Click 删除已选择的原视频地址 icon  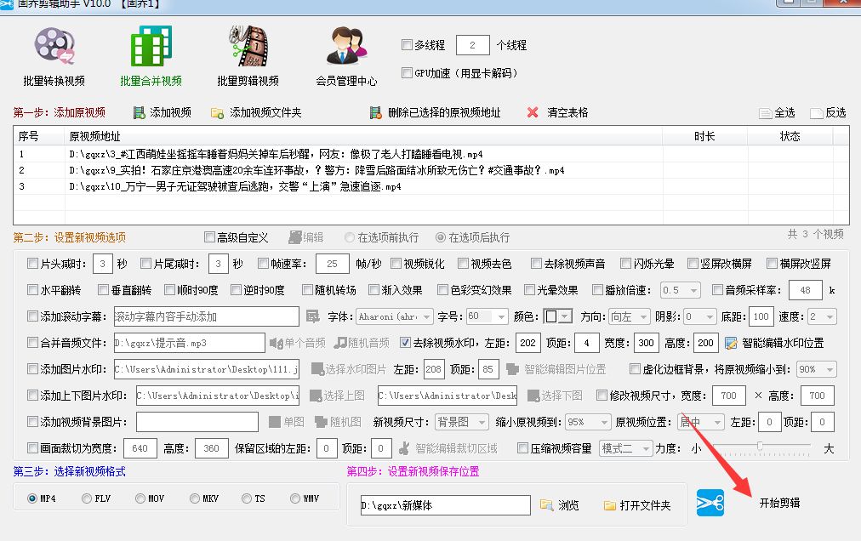pos(375,112)
